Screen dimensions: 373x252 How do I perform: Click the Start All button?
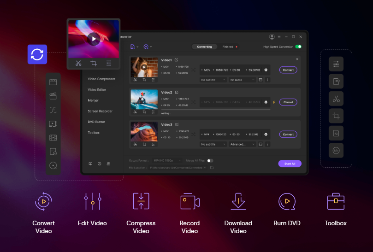290,163
